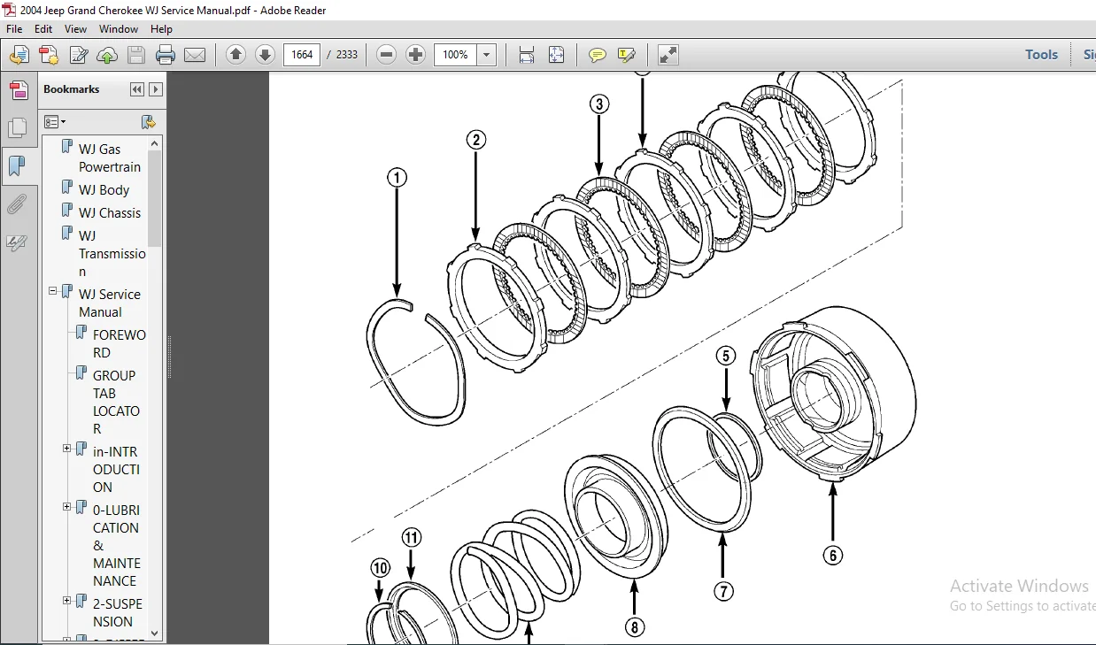Click the red PDF icon above Page Thumbnails
The height and width of the screenshot is (645, 1096).
pos(18,90)
